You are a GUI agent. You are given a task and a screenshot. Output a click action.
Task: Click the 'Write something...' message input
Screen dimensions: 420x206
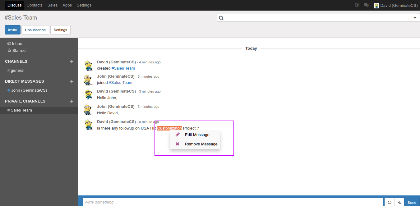point(233,202)
